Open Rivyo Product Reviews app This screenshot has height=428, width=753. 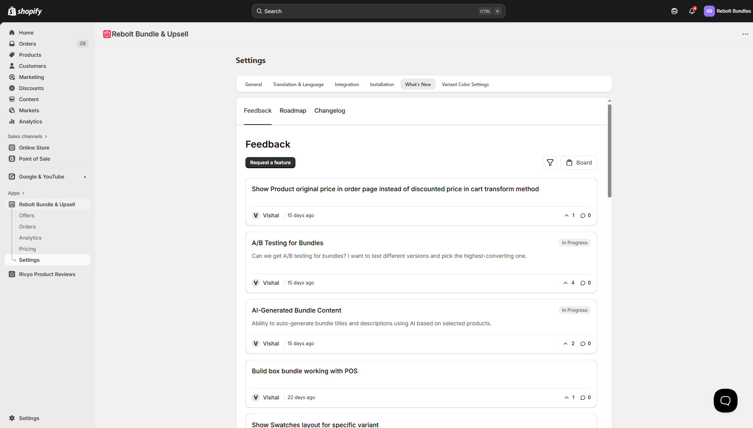(48, 274)
